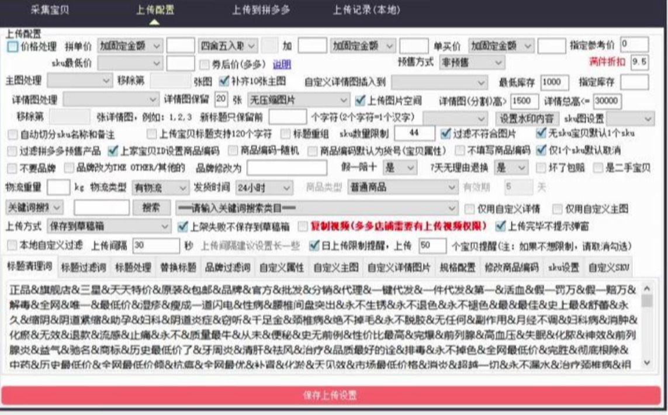668x415 pixels.
Task: Toggle 券后价(多多) checkbox
Action: click(x=205, y=64)
